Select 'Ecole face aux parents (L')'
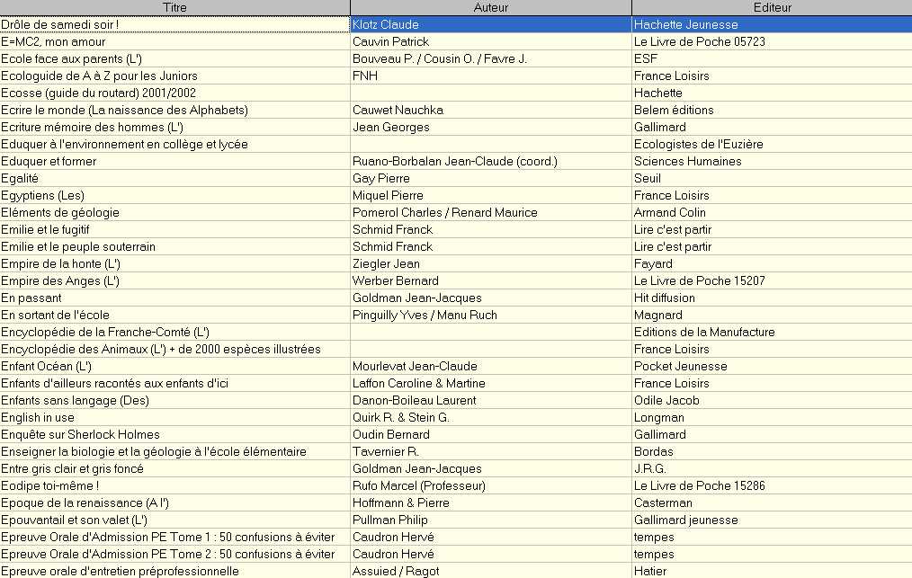 tap(72, 58)
